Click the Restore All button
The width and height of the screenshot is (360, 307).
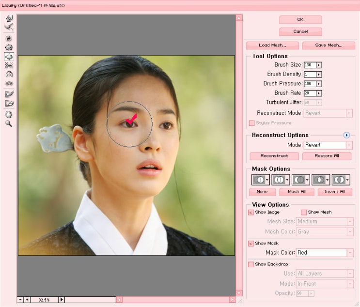click(x=327, y=156)
